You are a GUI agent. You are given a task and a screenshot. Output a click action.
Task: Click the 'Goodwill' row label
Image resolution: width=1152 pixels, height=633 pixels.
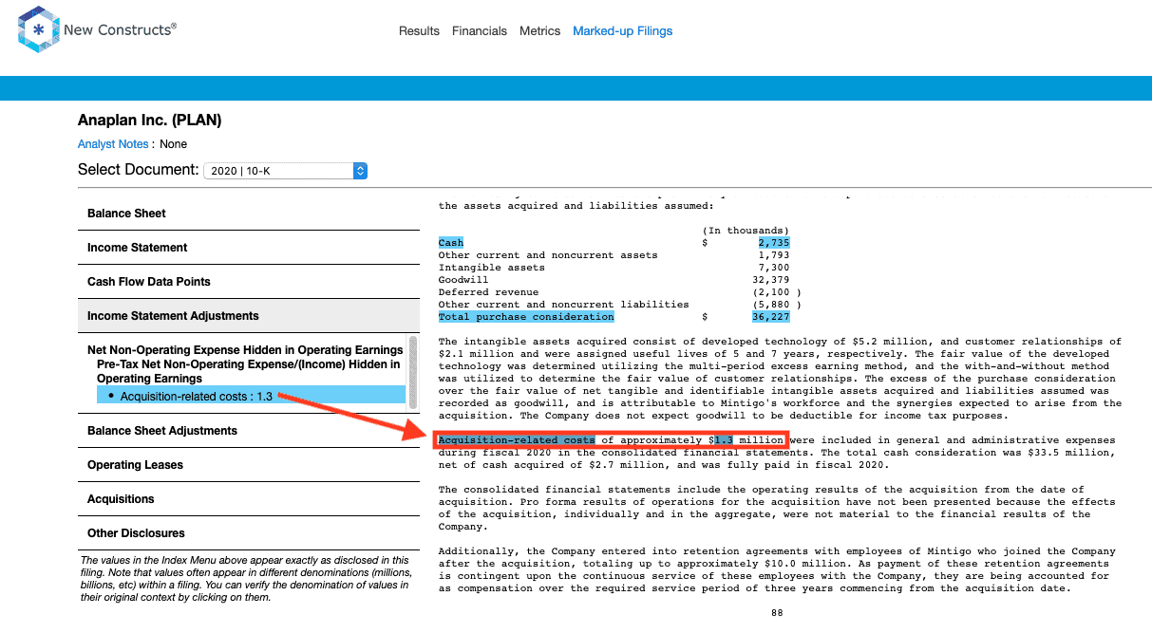[463, 280]
